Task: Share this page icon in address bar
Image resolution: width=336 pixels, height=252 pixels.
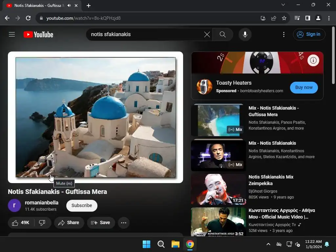Action: pyautogui.click(x=273, y=18)
